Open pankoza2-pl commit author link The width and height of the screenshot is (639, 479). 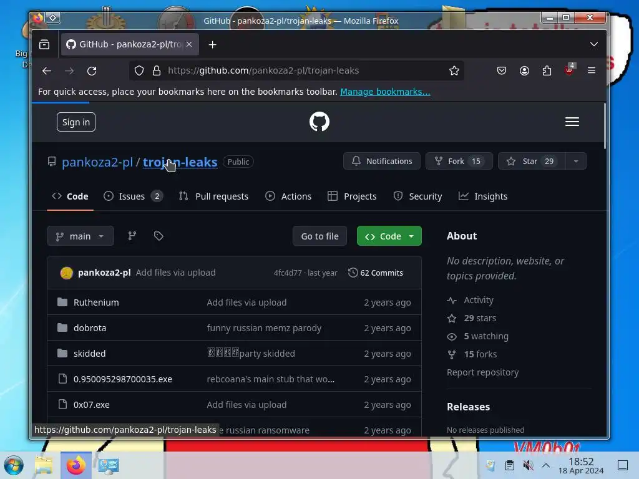coord(104,273)
